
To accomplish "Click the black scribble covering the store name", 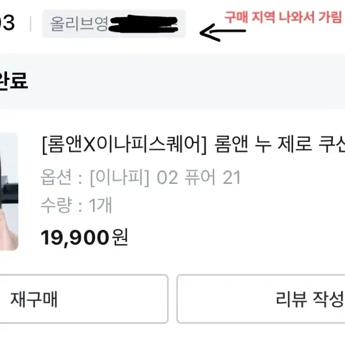I will point(143,24).
